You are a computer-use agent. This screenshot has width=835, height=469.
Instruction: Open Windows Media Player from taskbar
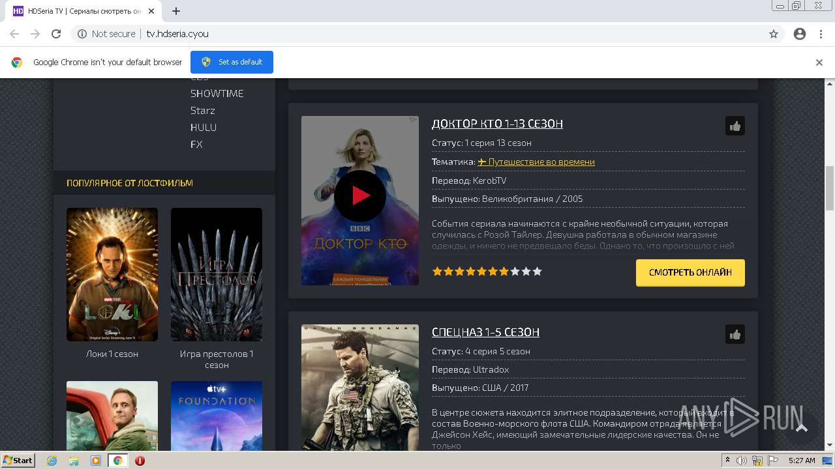click(x=96, y=461)
